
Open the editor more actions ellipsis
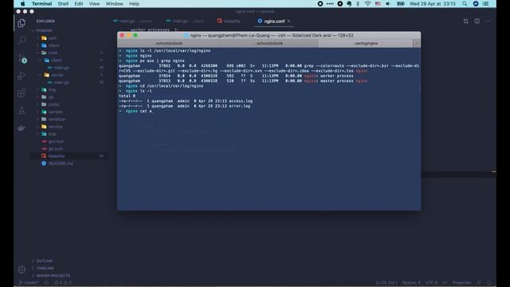point(488,22)
